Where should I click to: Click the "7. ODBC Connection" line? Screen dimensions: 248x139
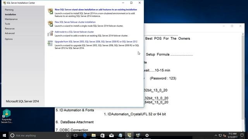72,130
